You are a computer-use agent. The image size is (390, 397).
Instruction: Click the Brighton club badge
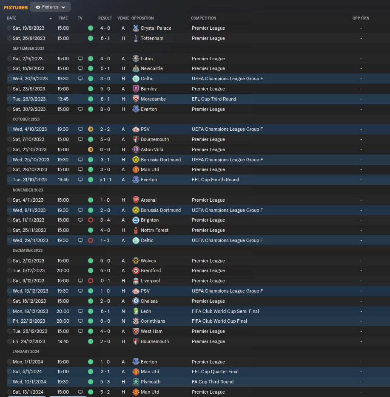[136, 220]
